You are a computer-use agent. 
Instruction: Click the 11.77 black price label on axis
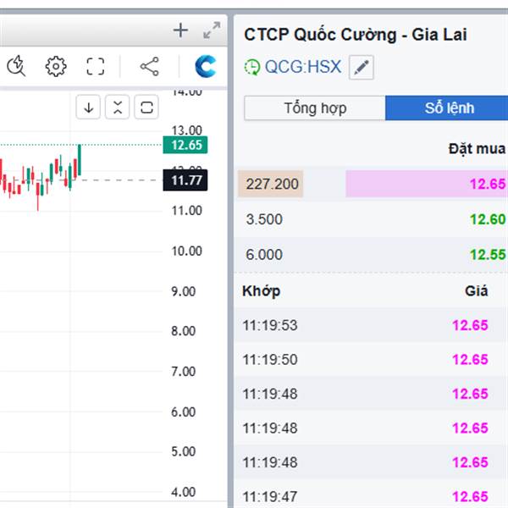click(185, 180)
